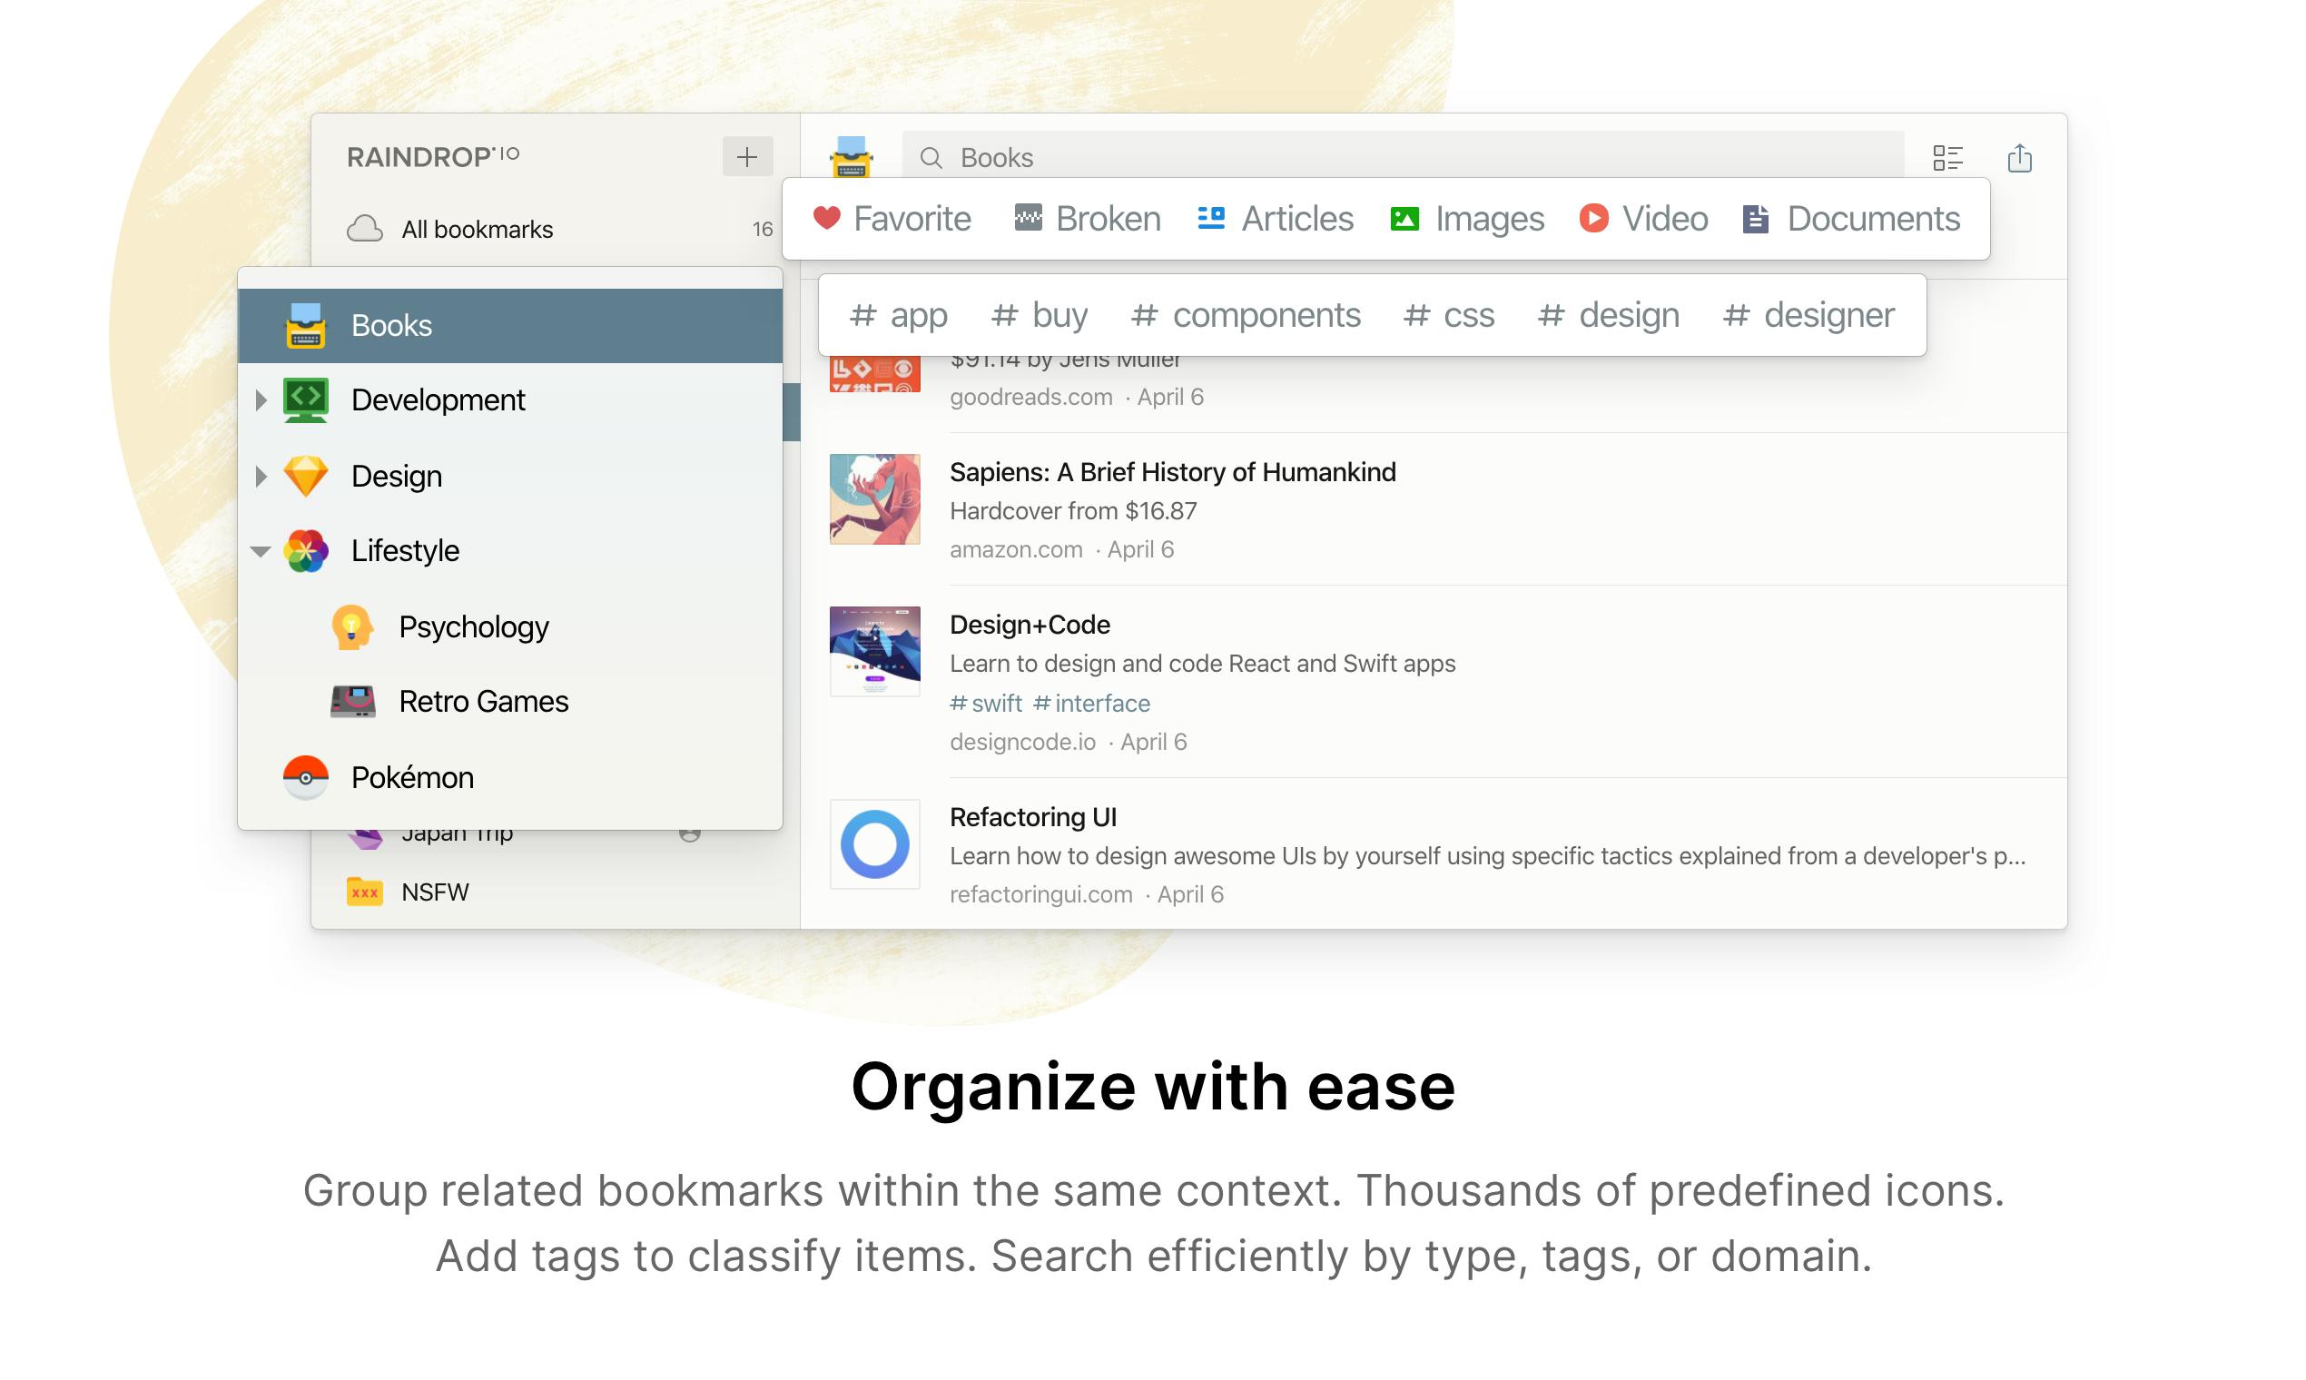Open the Pokémon collection
2306x1380 pixels.
click(412, 777)
